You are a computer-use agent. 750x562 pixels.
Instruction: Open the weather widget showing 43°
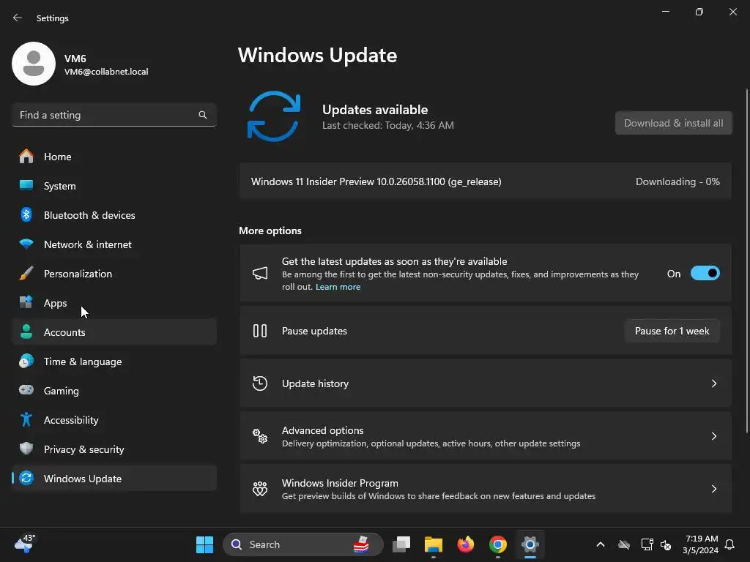[24, 544]
